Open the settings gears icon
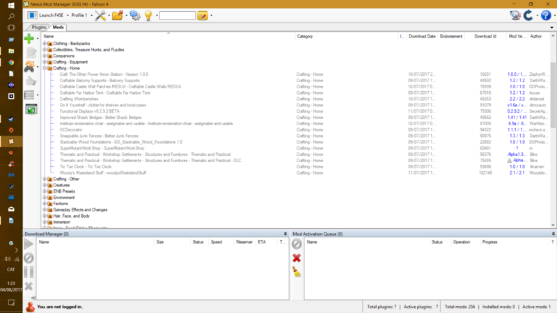This screenshot has width=557, height=313. (135, 15)
